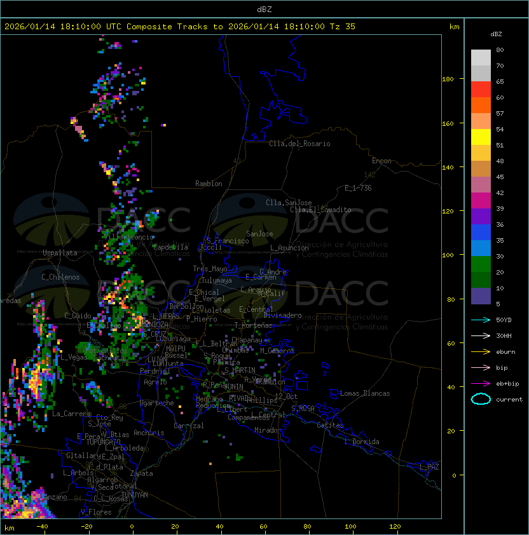
Task: Click the cyan 50YD arrow icon
Action: 481,320
